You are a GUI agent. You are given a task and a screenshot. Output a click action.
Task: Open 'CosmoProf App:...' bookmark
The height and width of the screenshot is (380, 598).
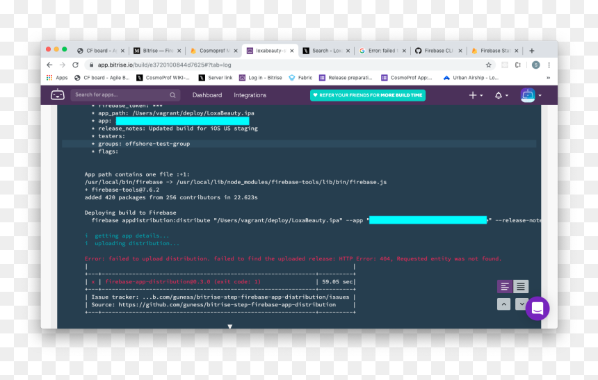click(x=407, y=78)
